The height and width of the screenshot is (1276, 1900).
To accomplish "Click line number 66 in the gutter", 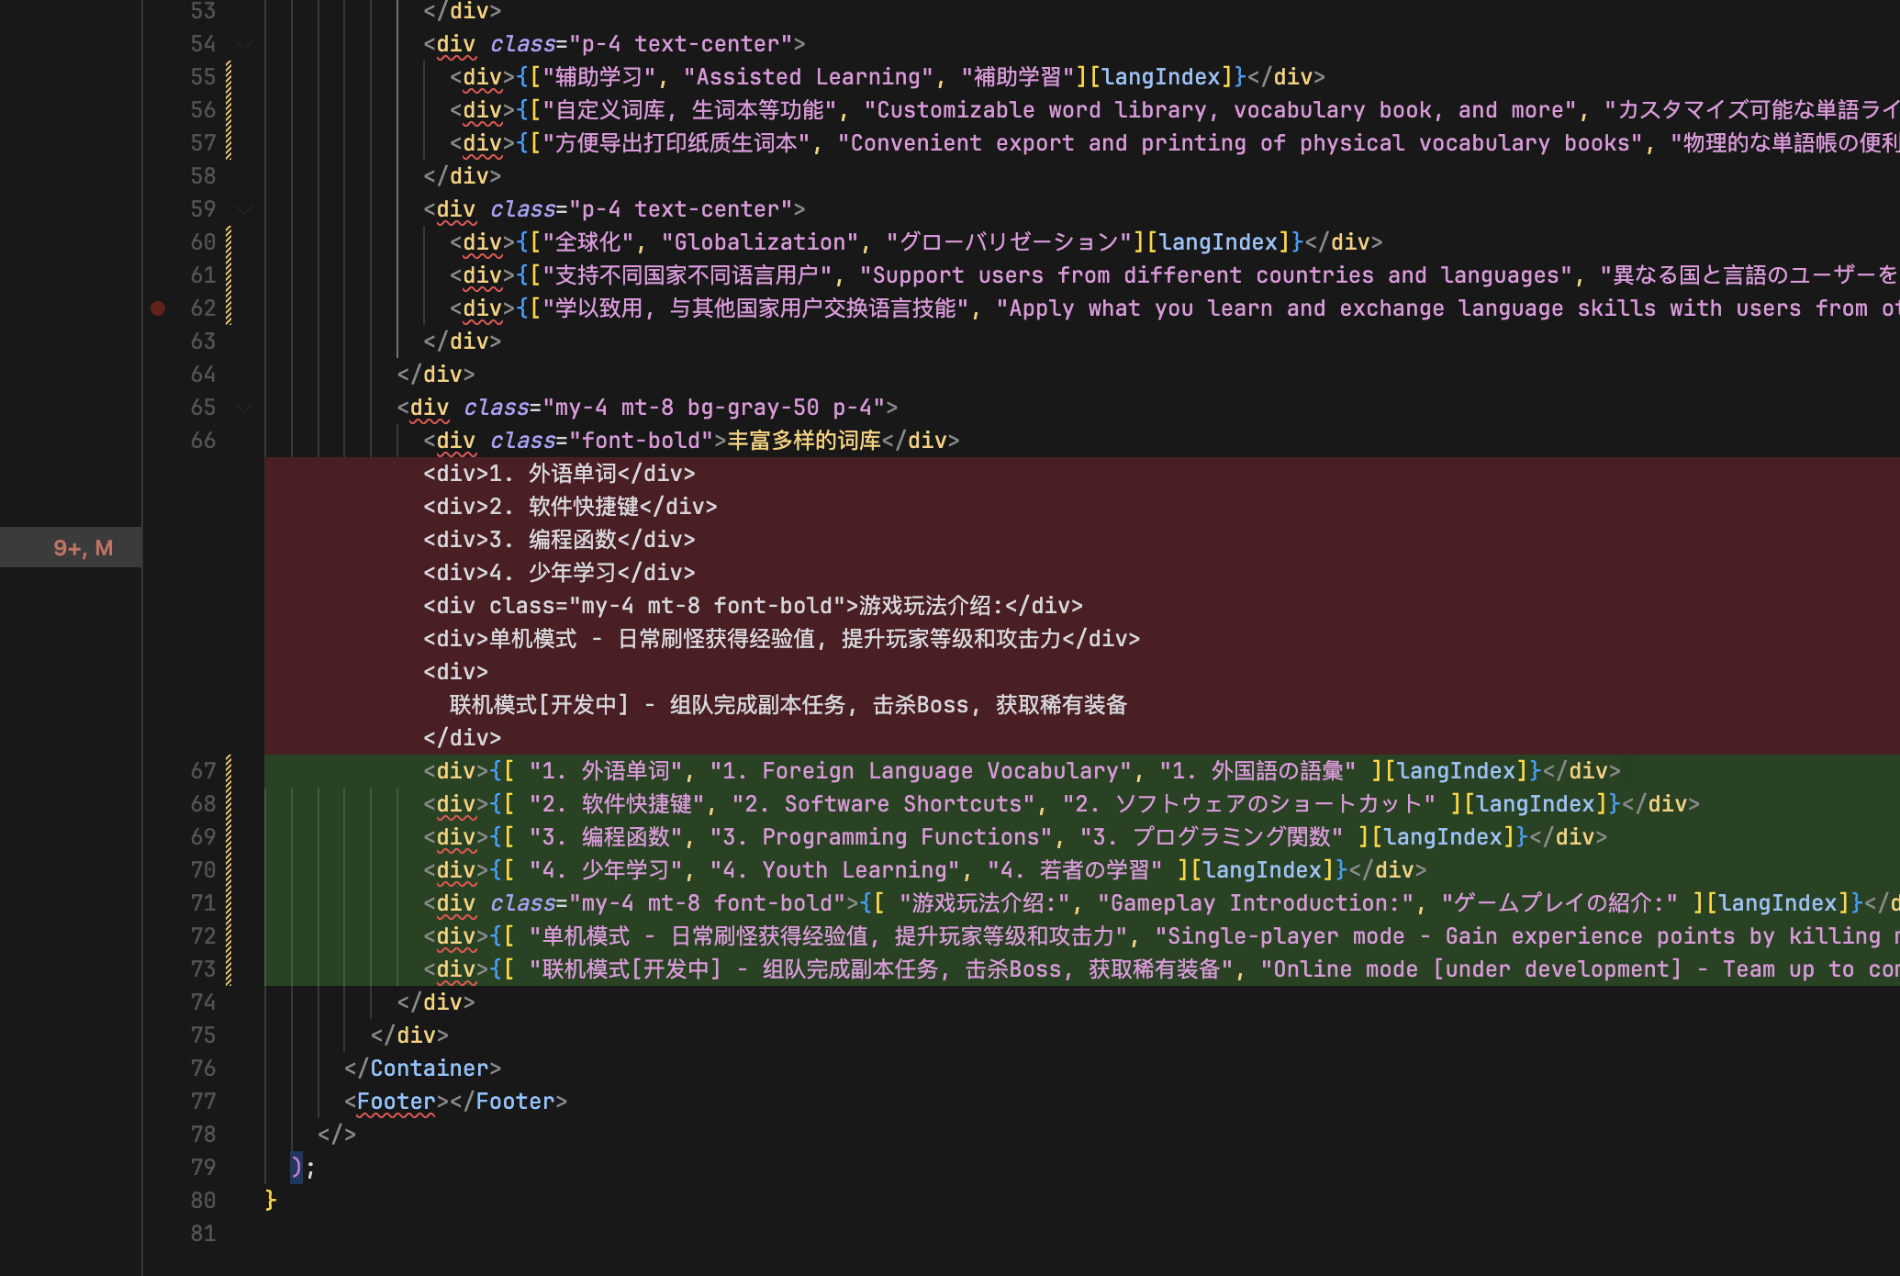I will click(203, 441).
